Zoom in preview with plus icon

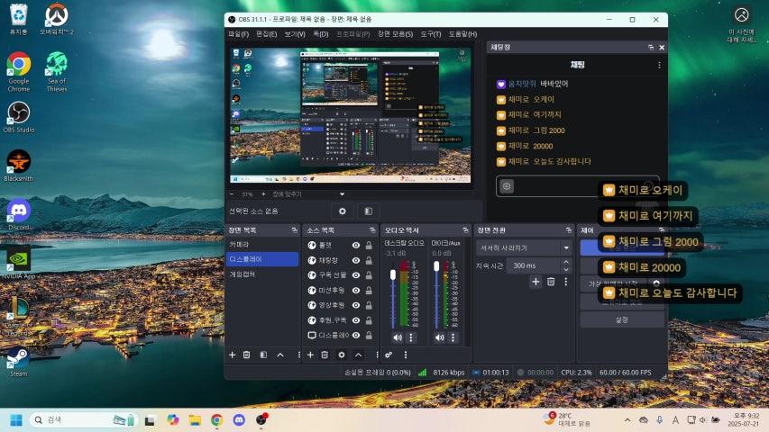[263, 194]
